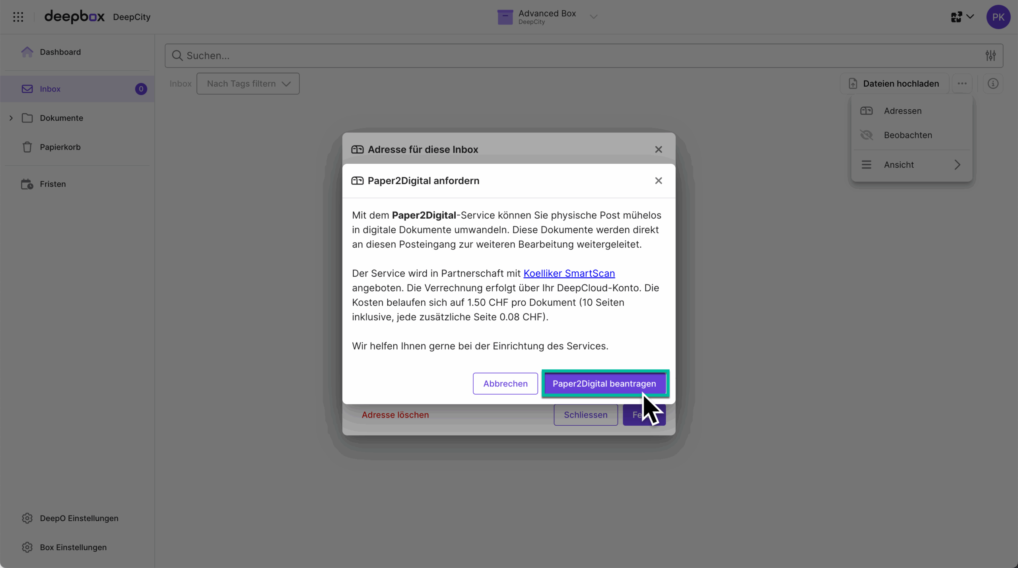
Task: Go to Dashboard in sidebar
Action: 78,52
